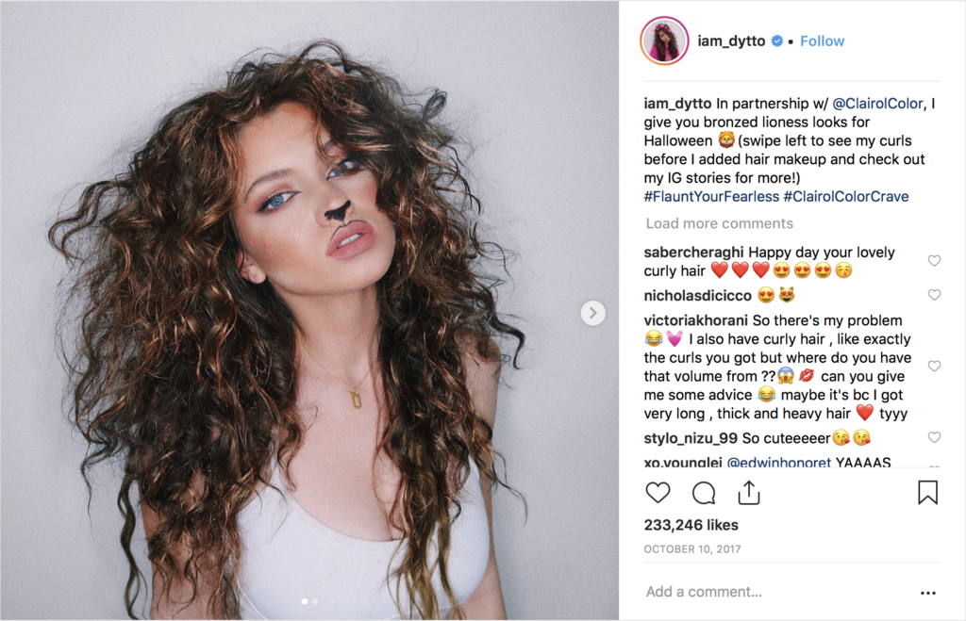The image size is (966, 621).
Task: Click iam_dytto profile avatar
Action: (664, 41)
